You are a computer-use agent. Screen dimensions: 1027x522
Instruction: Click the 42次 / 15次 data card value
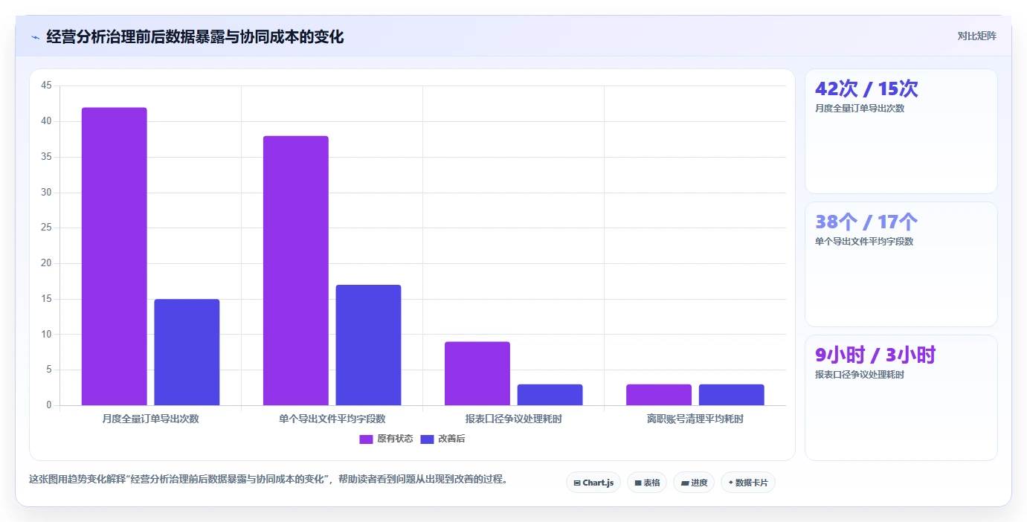click(866, 88)
